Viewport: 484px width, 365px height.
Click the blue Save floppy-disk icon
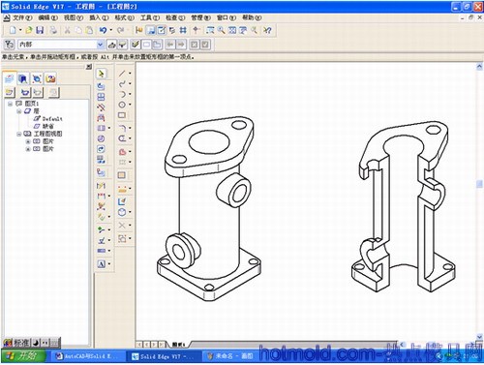[x=40, y=30]
